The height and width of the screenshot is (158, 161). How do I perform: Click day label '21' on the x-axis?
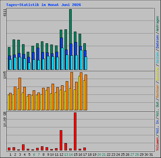tap(104, 155)
